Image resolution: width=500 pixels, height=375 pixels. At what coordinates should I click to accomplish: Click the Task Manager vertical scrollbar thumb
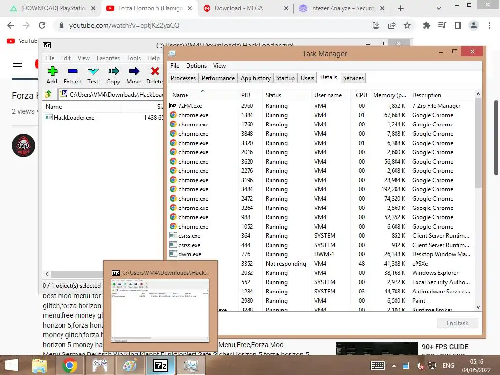pyautogui.click(x=478, y=143)
